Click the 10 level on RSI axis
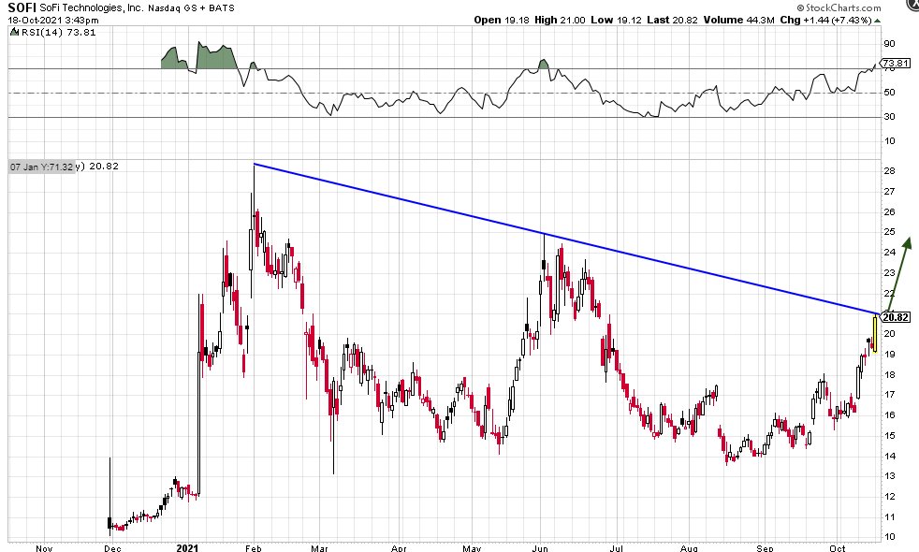The width and height of the screenshot is (919, 552). (x=889, y=141)
